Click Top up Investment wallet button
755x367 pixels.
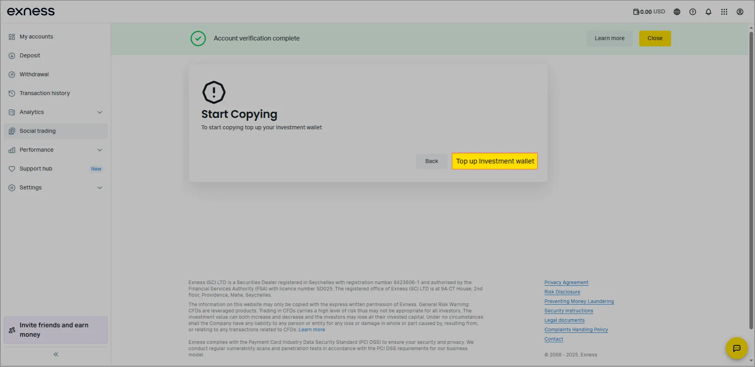[x=495, y=161]
